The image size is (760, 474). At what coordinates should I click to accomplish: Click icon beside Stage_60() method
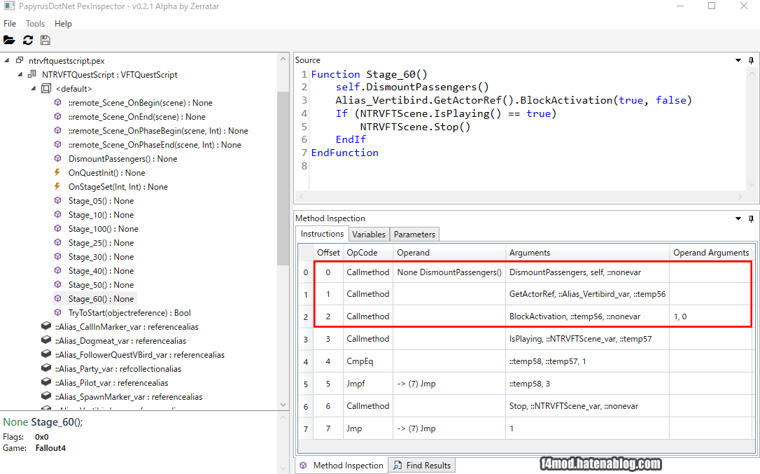pos(57,298)
